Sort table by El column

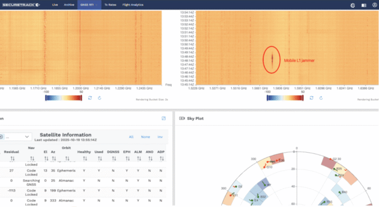[x=46, y=158]
